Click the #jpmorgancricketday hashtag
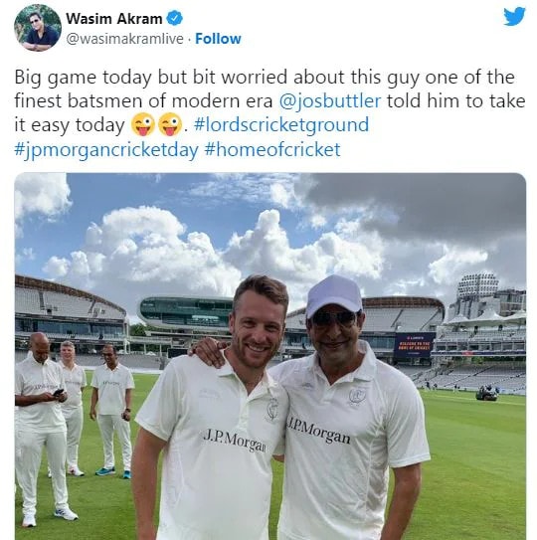Viewport: 537px width, 540px height. (x=106, y=149)
